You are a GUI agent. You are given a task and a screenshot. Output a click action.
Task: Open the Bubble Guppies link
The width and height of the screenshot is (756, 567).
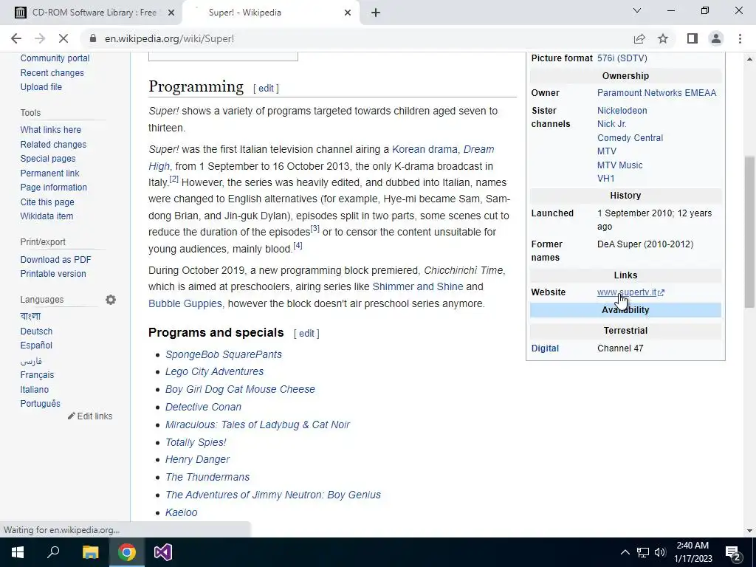tap(185, 303)
